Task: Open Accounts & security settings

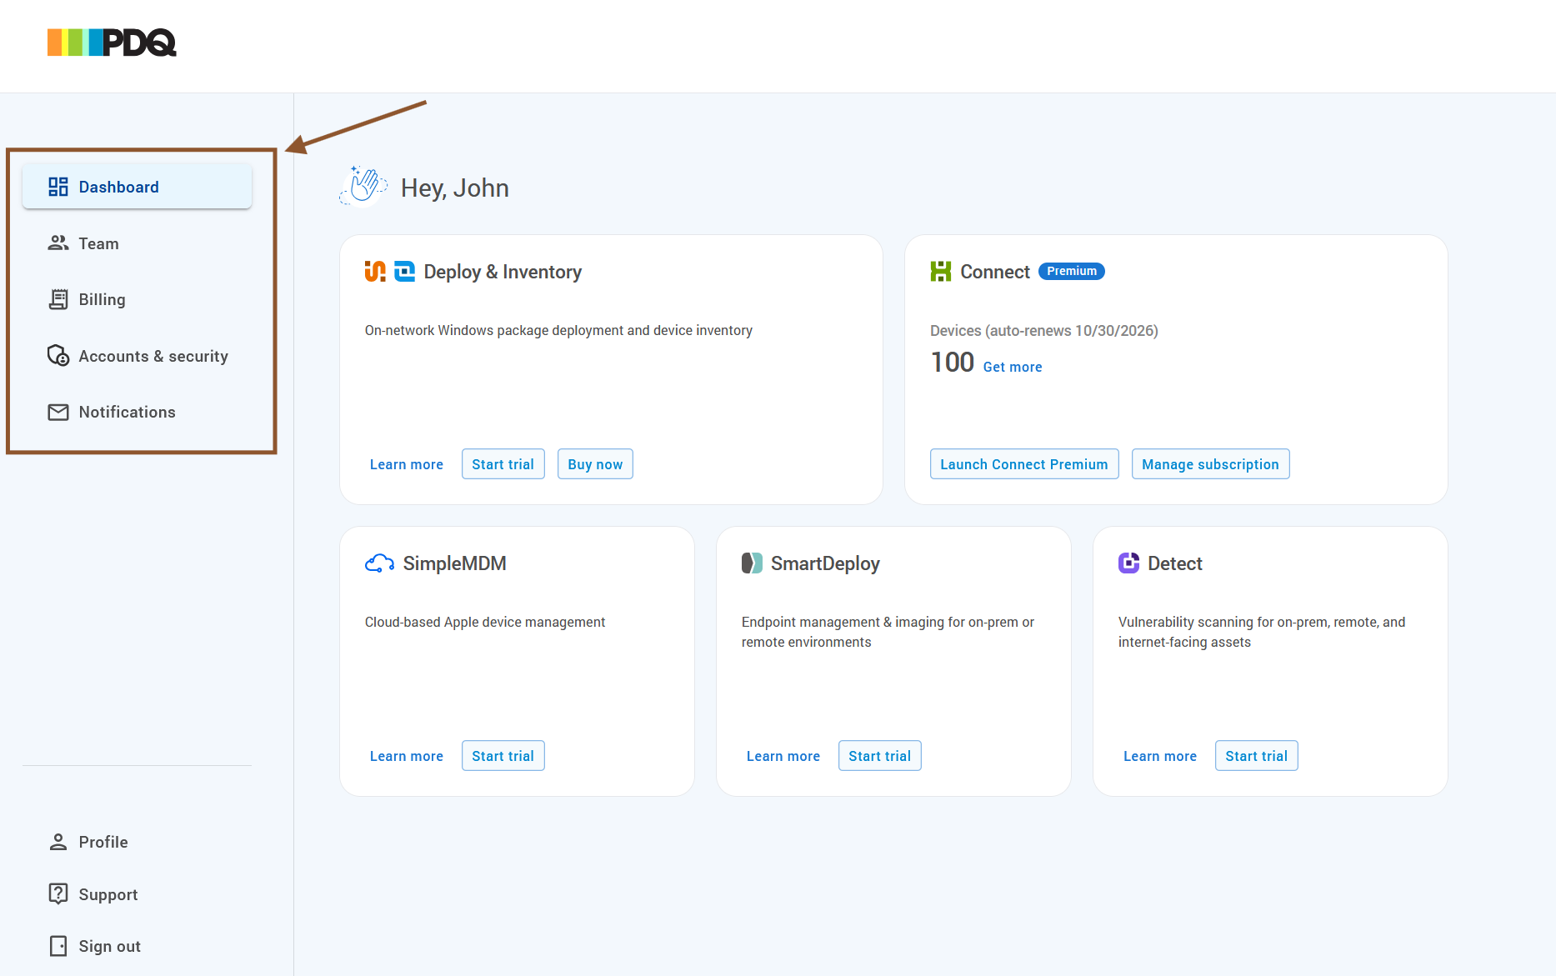Action: (x=138, y=356)
